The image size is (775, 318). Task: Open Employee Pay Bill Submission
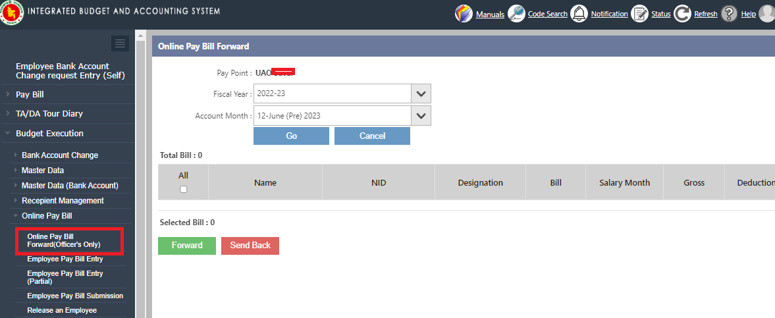pyautogui.click(x=75, y=296)
